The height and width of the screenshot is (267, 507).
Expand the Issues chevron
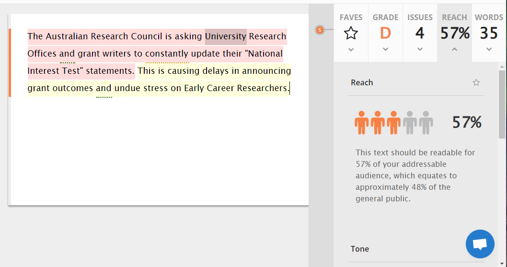point(420,49)
